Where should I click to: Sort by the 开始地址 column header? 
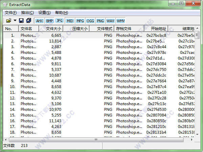tap(156, 29)
